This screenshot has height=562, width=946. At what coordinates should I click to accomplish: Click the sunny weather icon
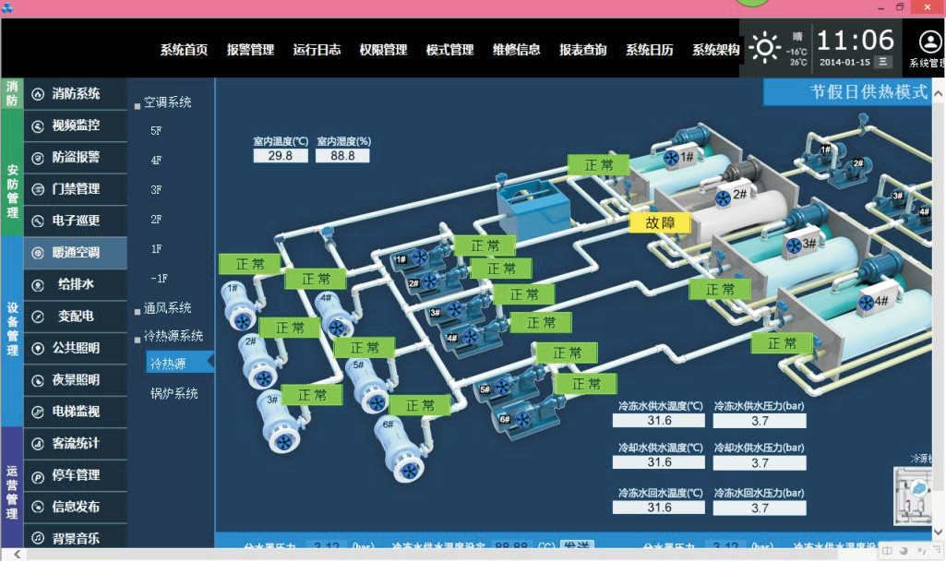click(765, 46)
